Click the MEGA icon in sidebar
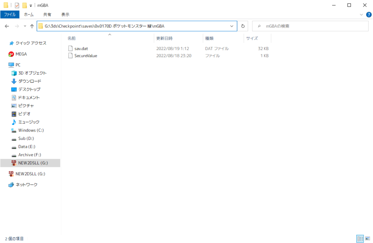 (11, 54)
